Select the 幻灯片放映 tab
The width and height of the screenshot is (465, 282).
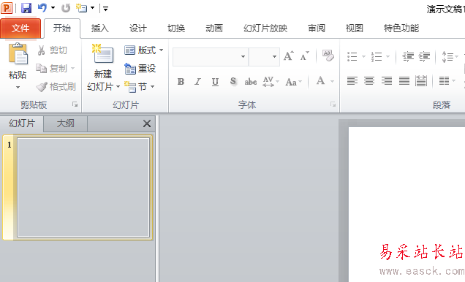[265, 28]
